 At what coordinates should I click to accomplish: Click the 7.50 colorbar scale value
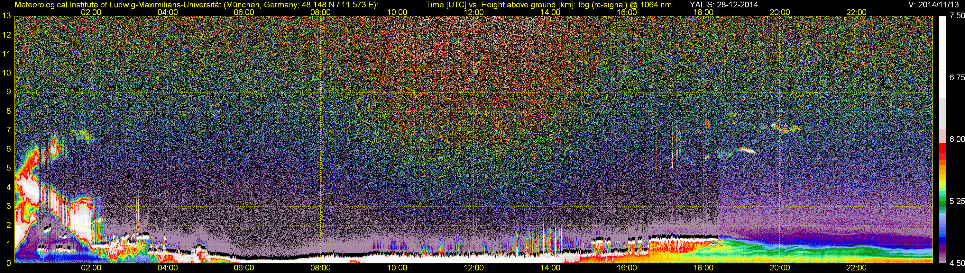(957, 16)
